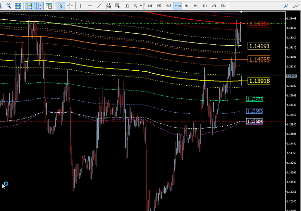Select the Fibonacci retracement tool
Image resolution: width=301 pixels, height=211 pixels.
(117, 6)
